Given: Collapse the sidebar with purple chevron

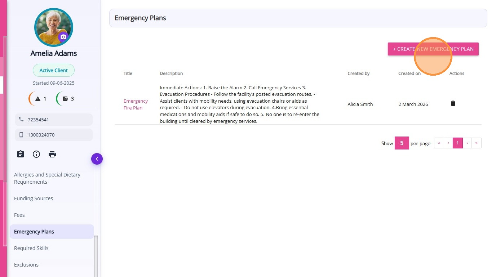Looking at the screenshot, I should [x=97, y=159].
